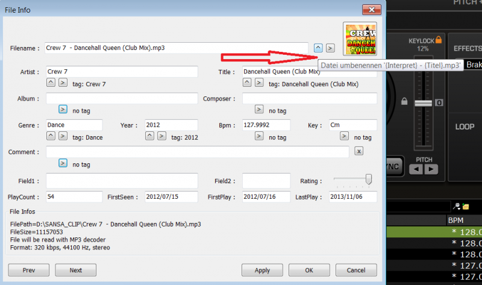482x285 pixels.
Task: Click the 'Format: 320 kbps, 44100 Hz, stereo' text
Action: [x=60, y=248]
